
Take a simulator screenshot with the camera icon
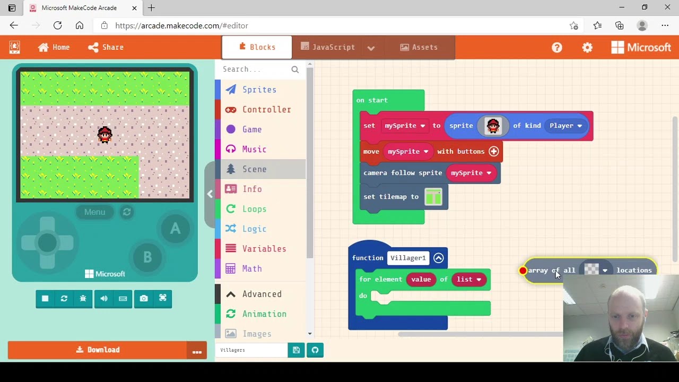pos(144,299)
